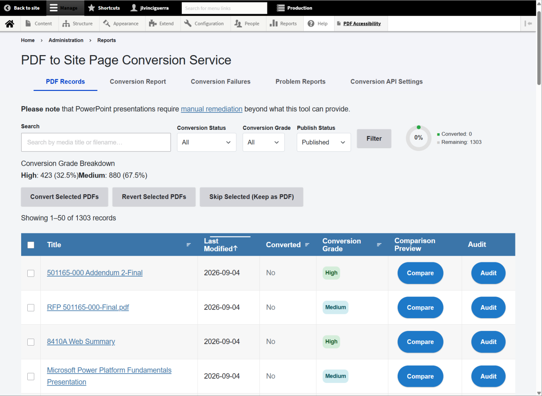Open the jlvinciguerra user icon
Image resolution: width=542 pixels, height=396 pixels.
click(134, 8)
